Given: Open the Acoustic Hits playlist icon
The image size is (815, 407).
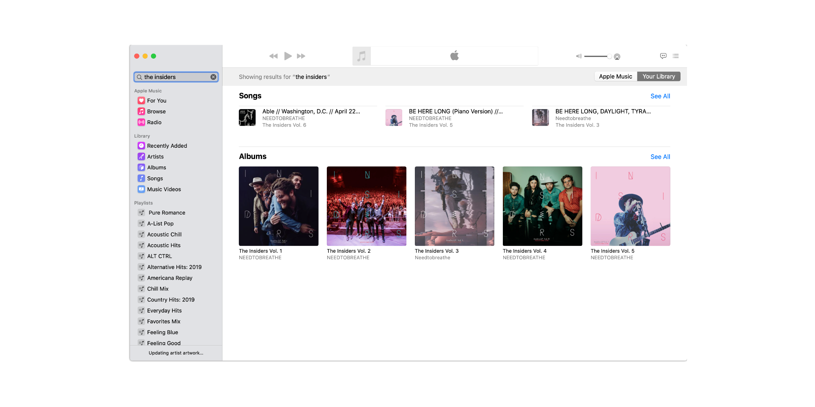Looking at the screenshot, I should click(141, 245).
